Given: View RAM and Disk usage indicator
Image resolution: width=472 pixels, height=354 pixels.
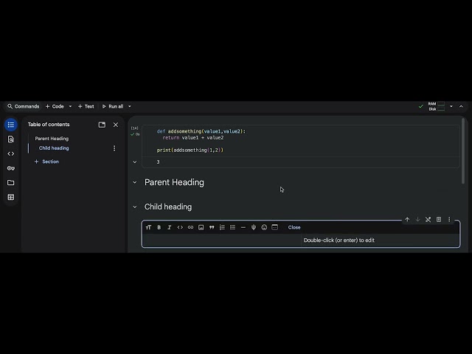Looking at the screenshot, I should [437, 106].
